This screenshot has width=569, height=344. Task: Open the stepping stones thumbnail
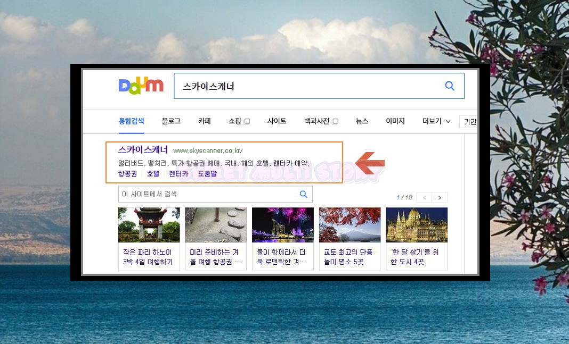pos(216,225)
